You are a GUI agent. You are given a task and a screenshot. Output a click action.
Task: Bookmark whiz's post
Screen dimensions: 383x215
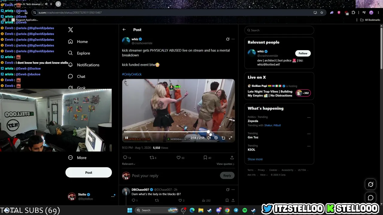click(x=205, y=158)
